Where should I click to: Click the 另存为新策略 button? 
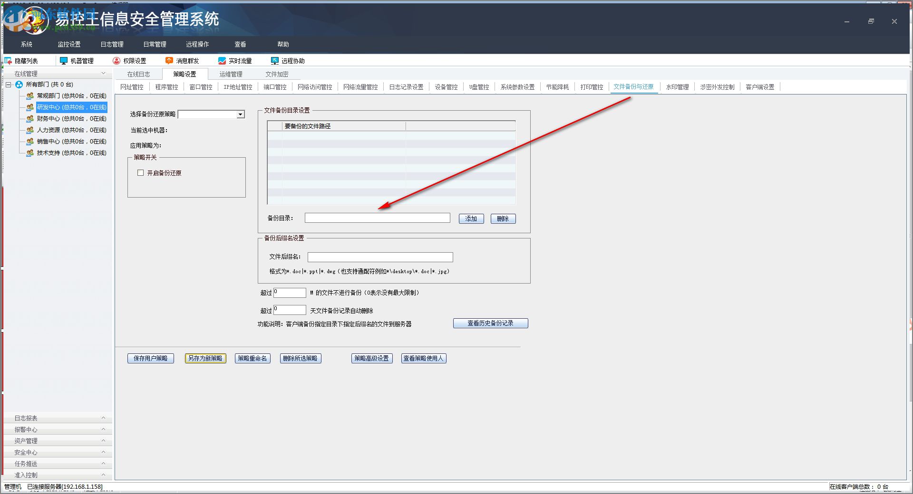(x=205, y=358)
